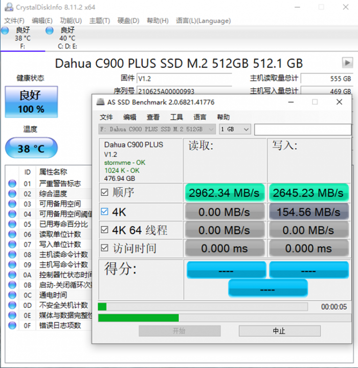Select the C: D: E: drive status icon

50,31
